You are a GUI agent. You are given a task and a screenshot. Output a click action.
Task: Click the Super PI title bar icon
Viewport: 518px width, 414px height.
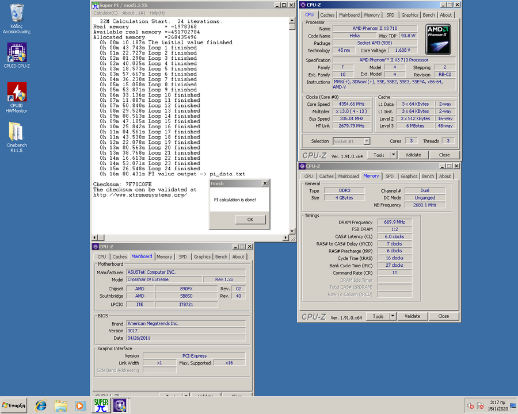tap(95, 5)
